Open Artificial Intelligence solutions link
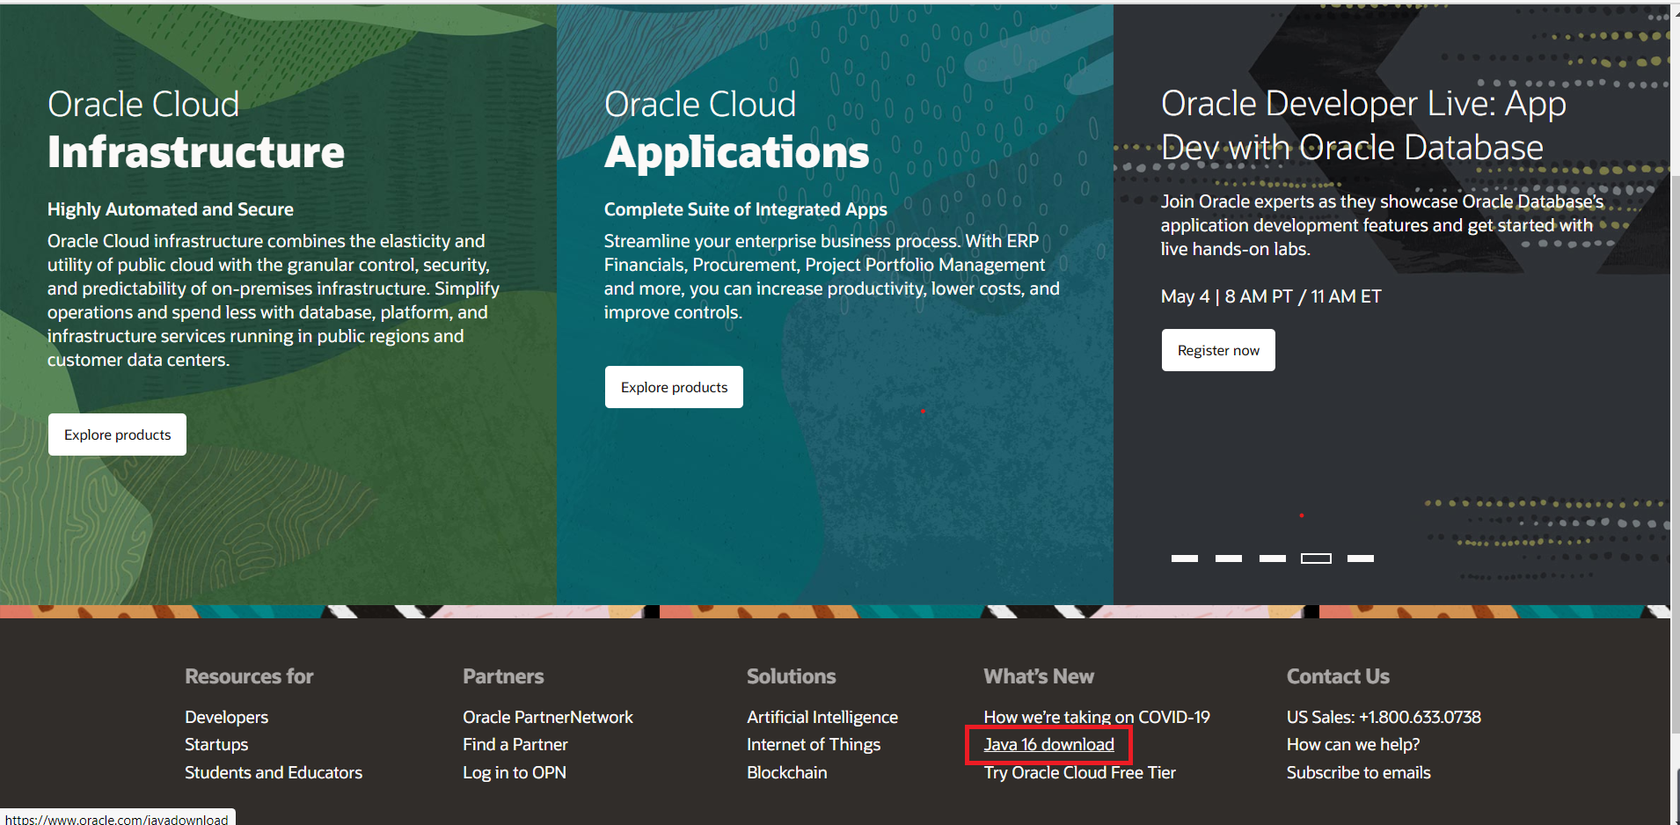 pyautogui.click(x=822, y=717)
